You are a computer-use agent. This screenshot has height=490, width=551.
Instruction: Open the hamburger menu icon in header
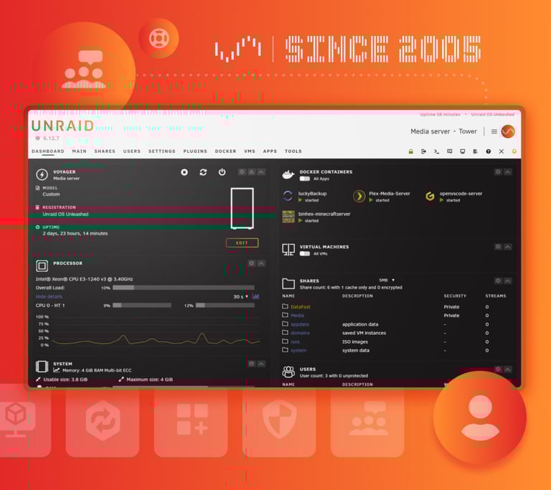494,131
